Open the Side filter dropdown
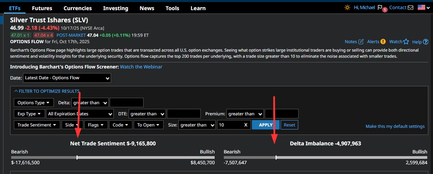This screenshot has height=174, width=433. click(x=72, y=125)
